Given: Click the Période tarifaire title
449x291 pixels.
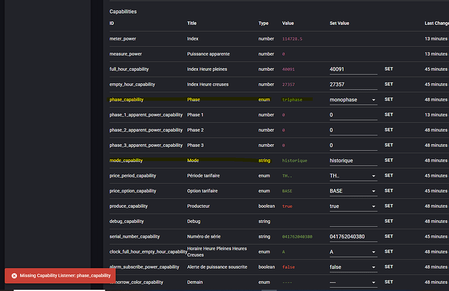Looking at the screenshot, I should click(x=203, y=175).
